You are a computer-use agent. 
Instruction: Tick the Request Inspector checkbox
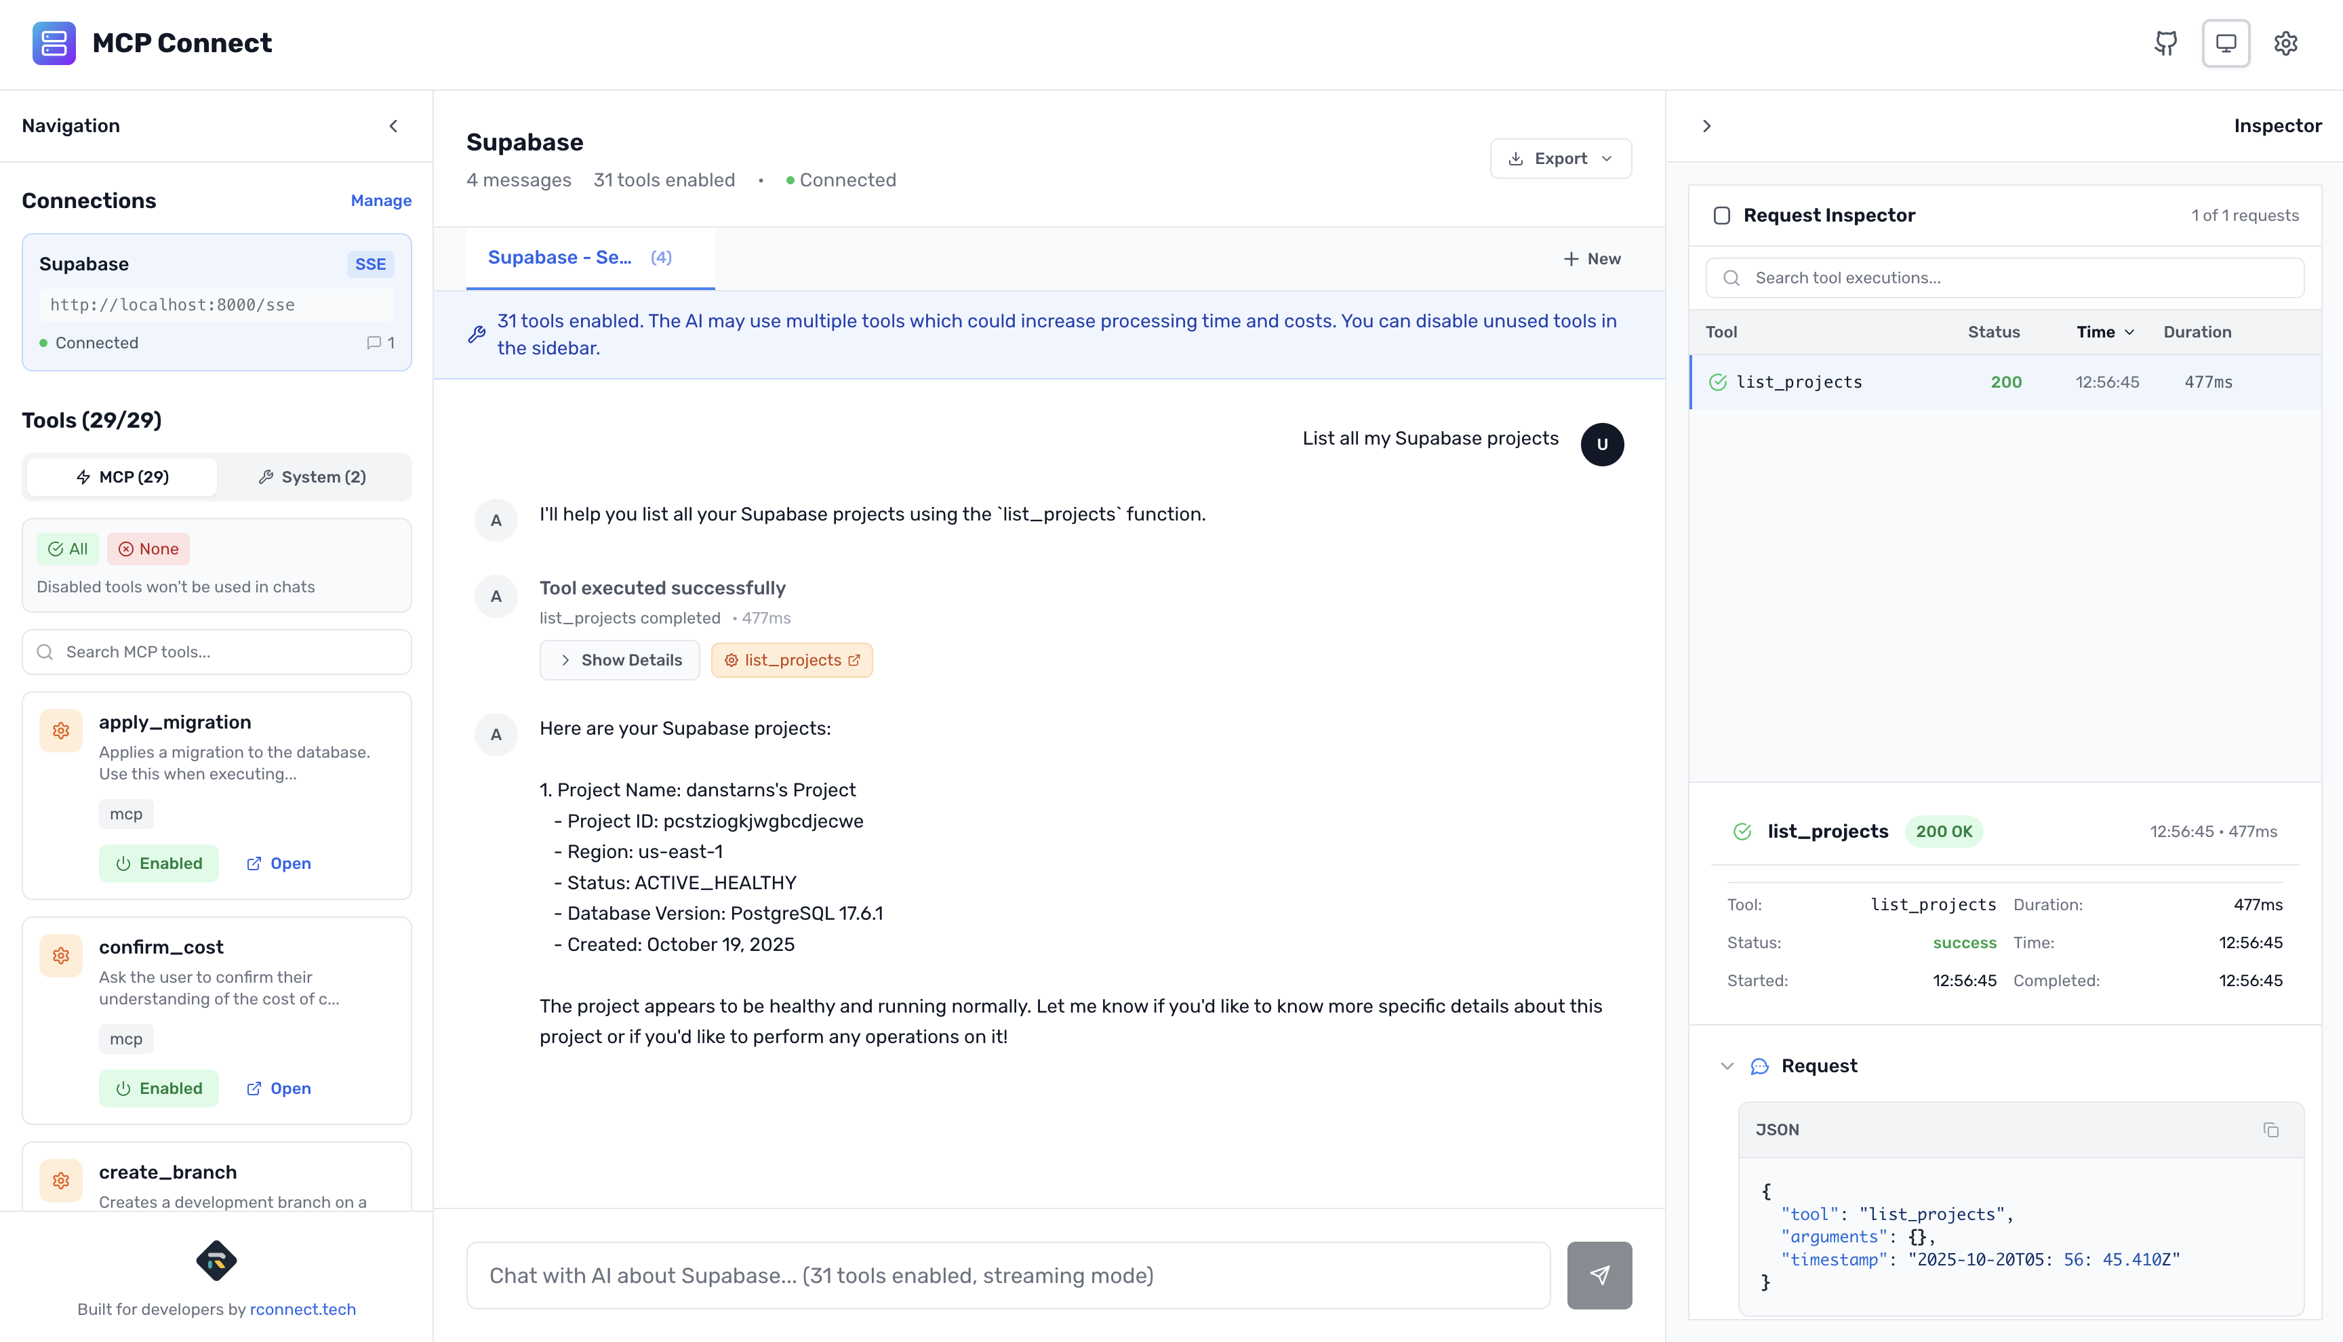(x=1722, y=215)
